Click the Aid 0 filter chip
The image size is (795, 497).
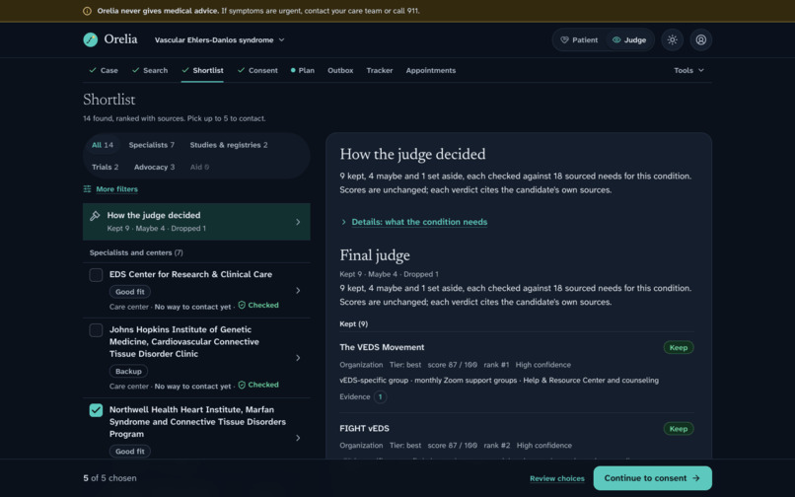coord(199,167)
